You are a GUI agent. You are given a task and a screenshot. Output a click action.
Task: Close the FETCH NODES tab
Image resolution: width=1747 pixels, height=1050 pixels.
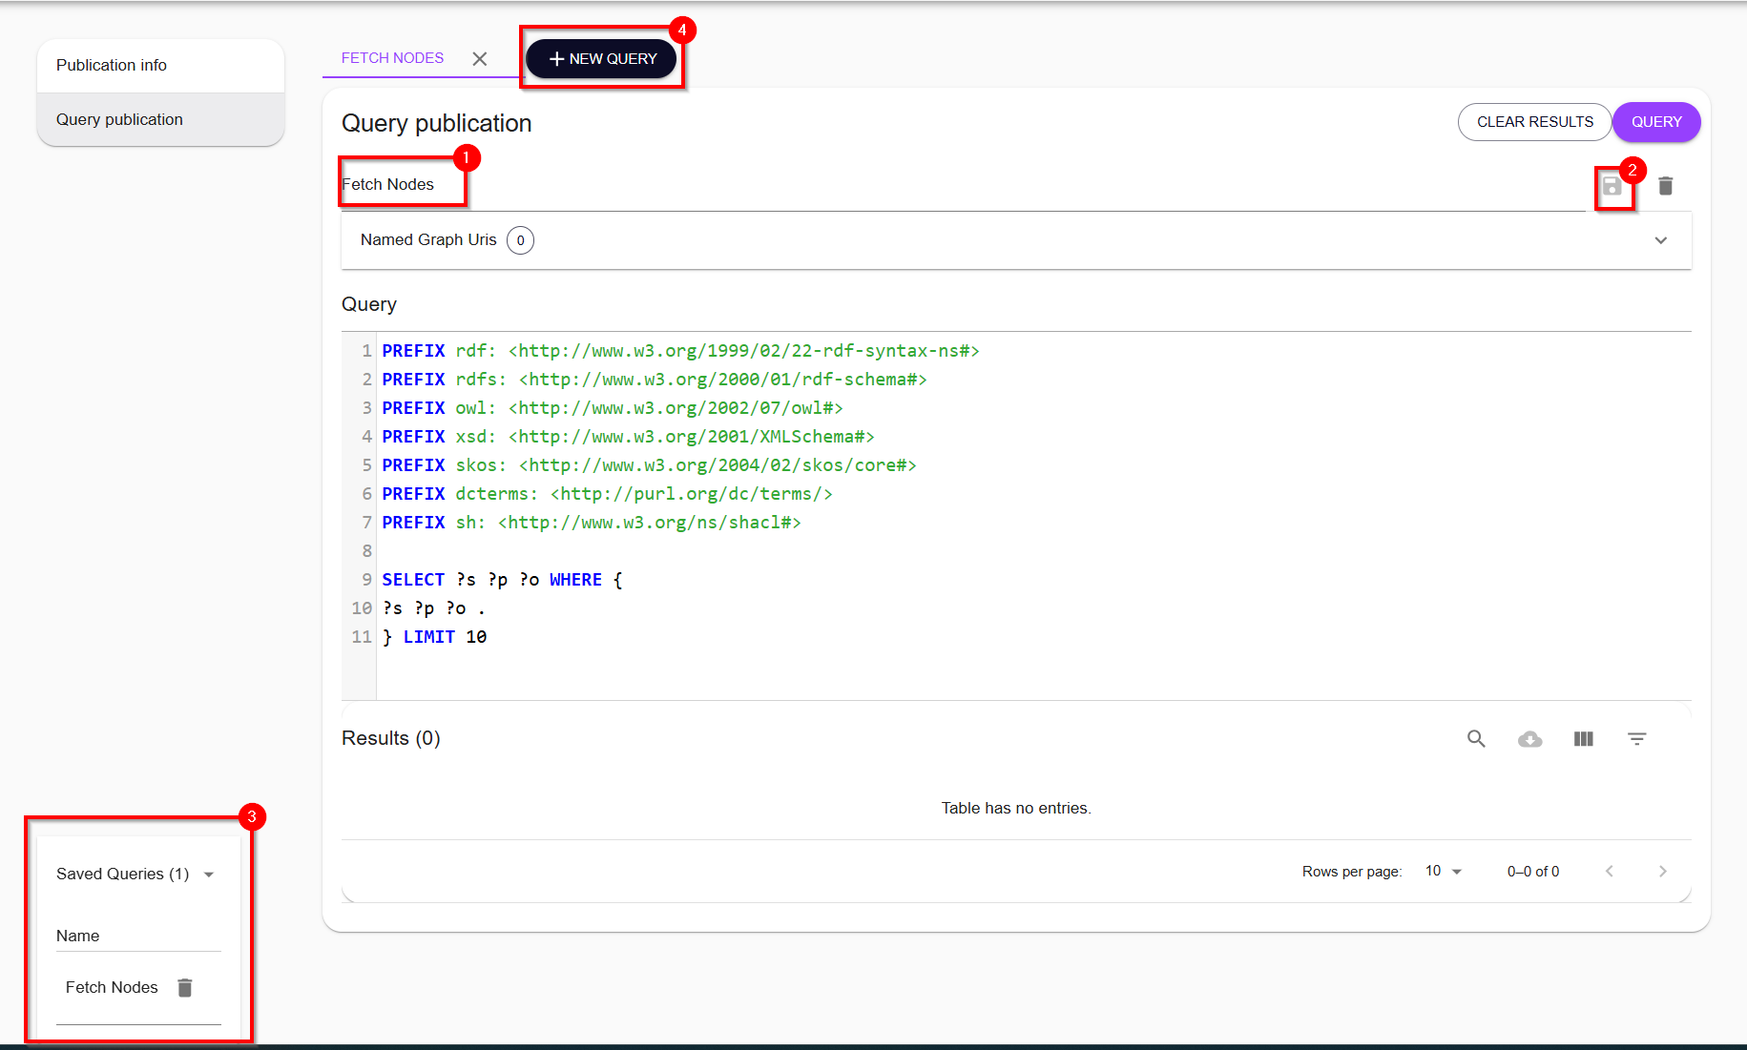click(x=480, y=58)
